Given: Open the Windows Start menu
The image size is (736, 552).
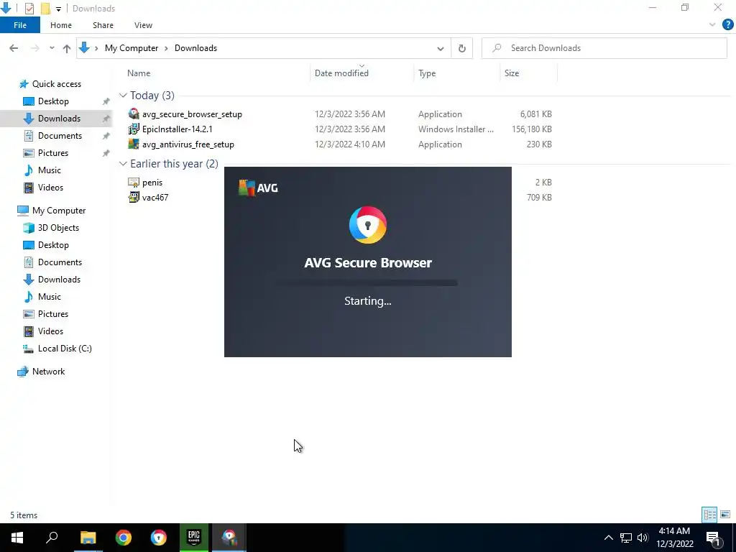Looking at the screenshot, I should coord(17,538).
